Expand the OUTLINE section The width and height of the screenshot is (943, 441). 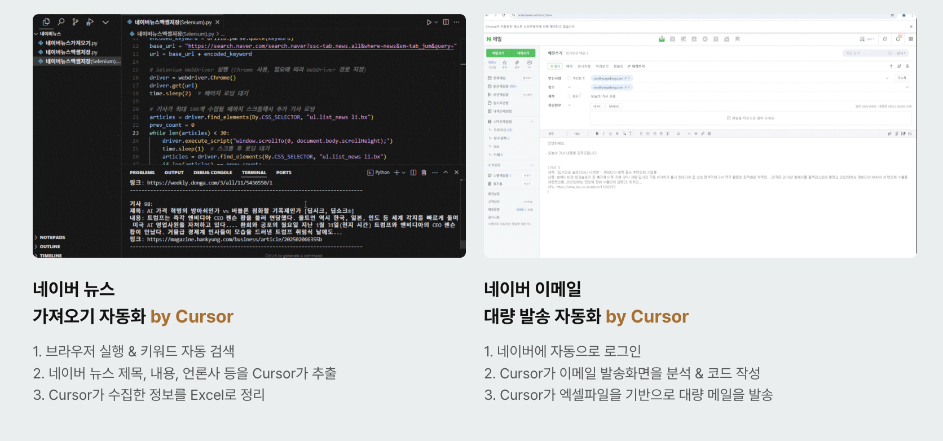[50, 246]
